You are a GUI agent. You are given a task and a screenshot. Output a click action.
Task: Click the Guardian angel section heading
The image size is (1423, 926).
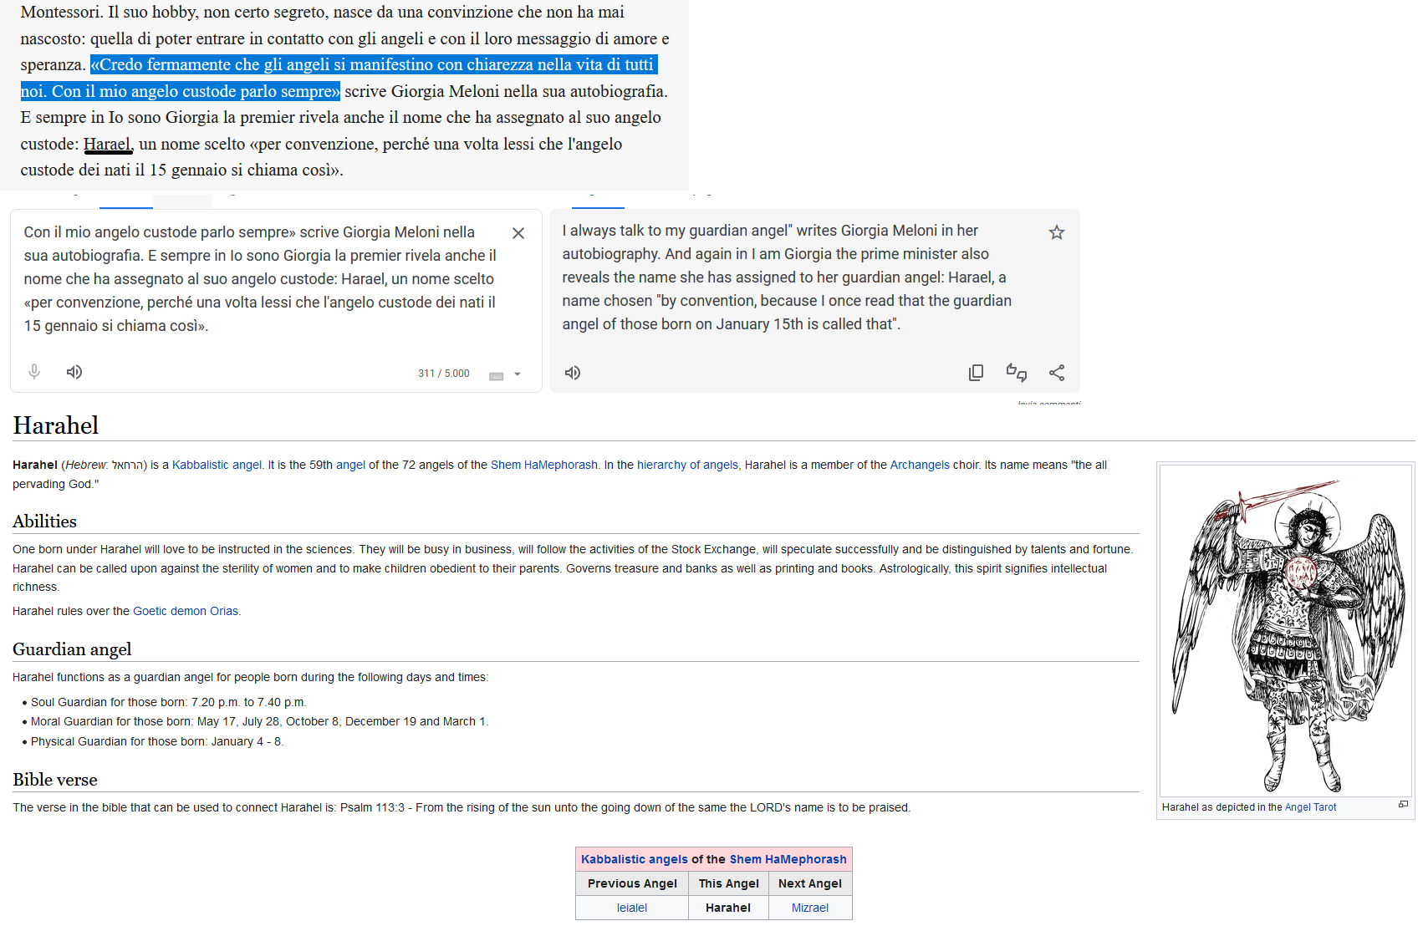(72, 649)
